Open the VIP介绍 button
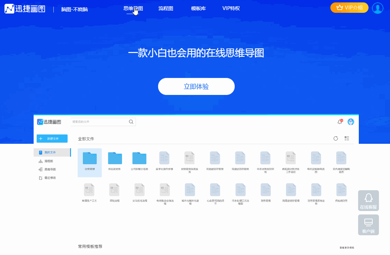Viewport: 390px width, 255px height. (349, 7)
